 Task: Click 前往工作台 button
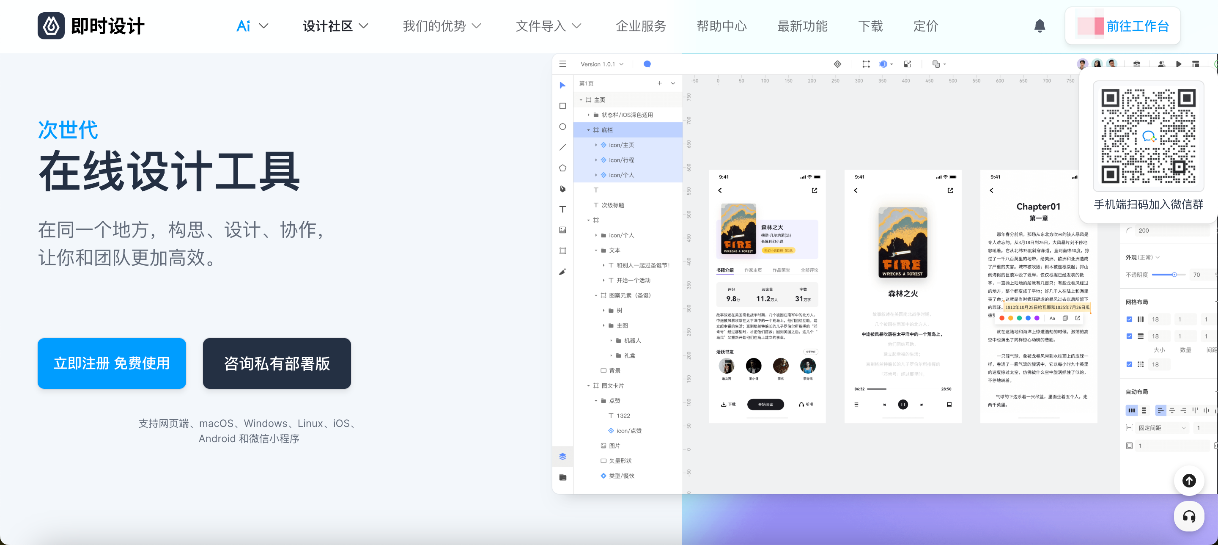click(1123, 26)
